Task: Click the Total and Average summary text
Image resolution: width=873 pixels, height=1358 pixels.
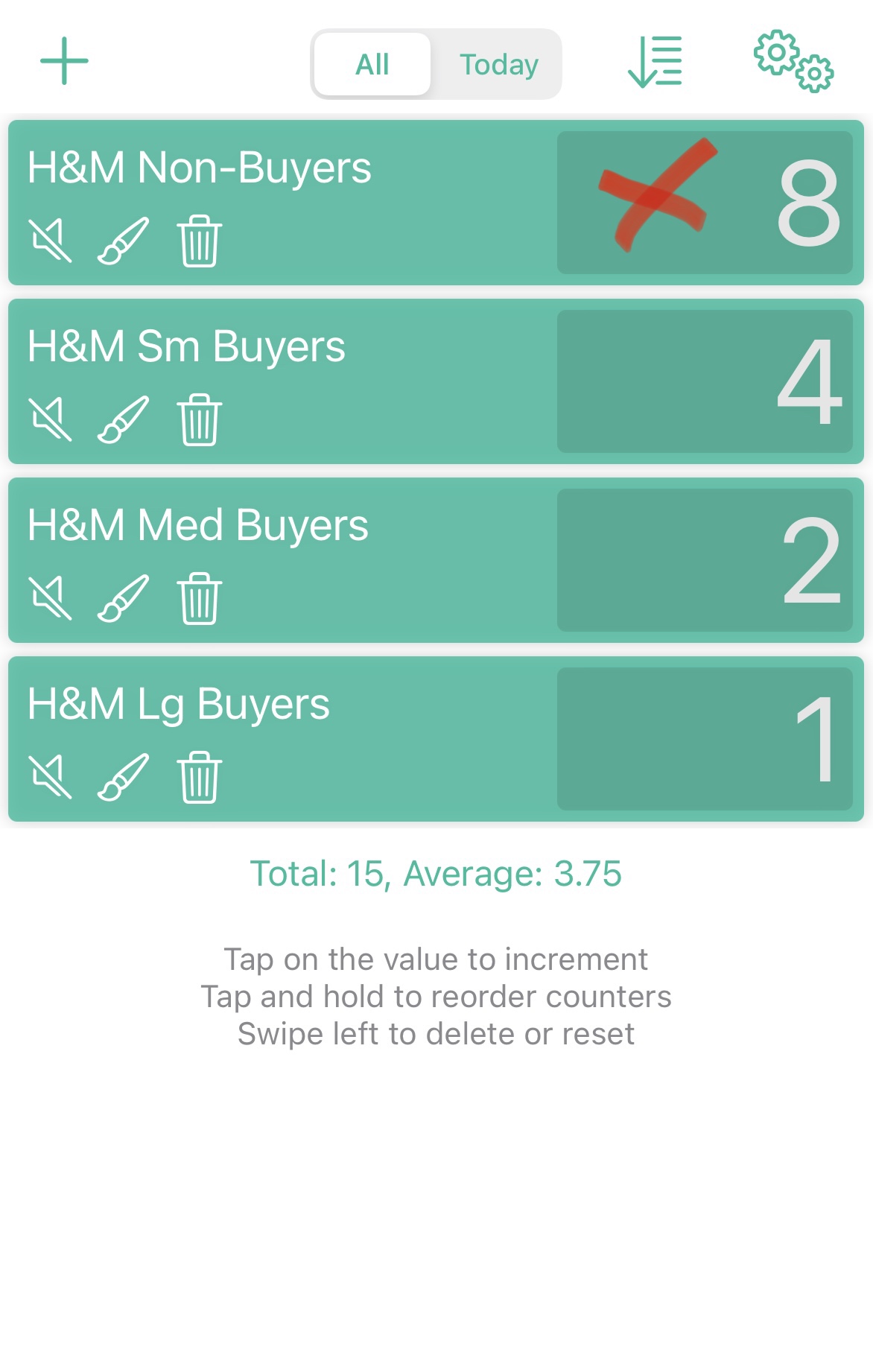Action: 436,874
